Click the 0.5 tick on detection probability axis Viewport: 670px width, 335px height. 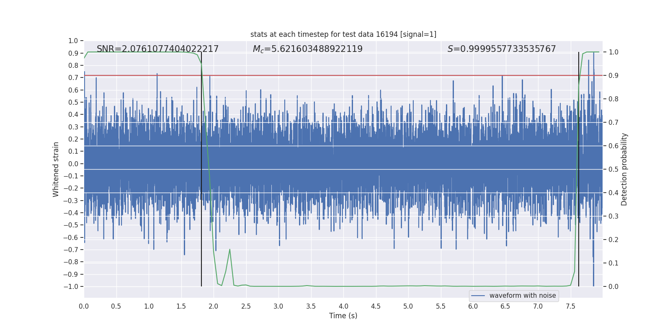click(x=613, y=169)
